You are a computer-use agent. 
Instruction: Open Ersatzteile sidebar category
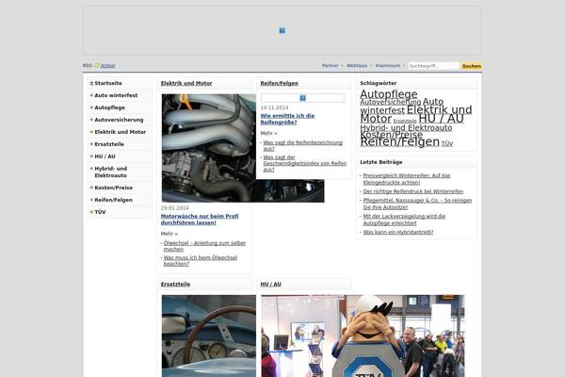point(109,144)
